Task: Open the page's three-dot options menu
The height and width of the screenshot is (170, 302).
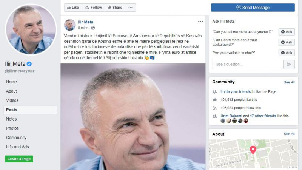Action: pyautogui.click(x=130, y=8)
